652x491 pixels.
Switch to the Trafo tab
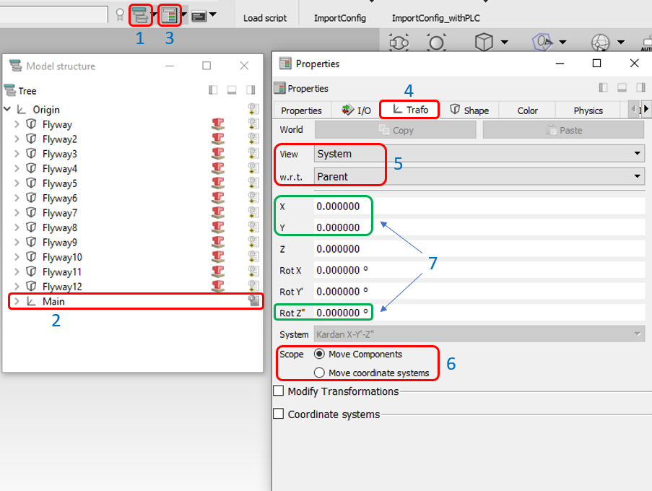tap(409, 110)
